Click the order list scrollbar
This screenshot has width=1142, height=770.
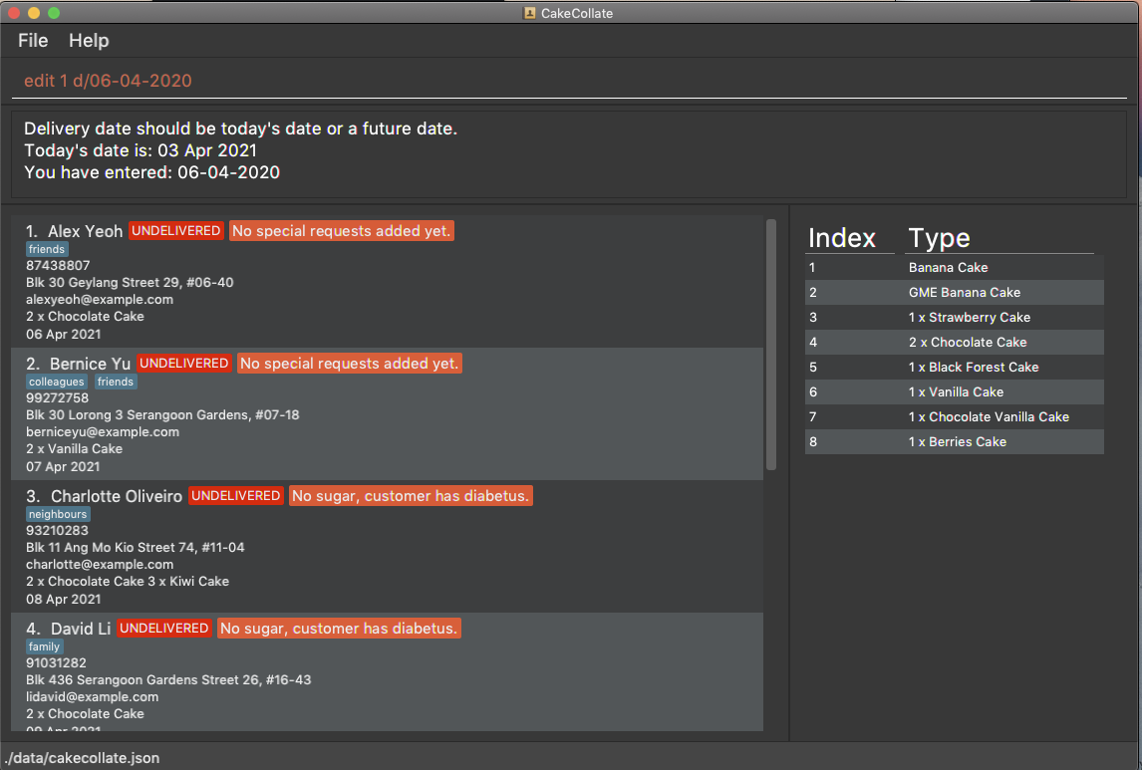(x=771, y=345)
